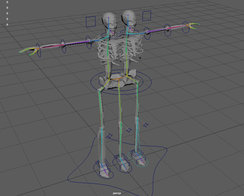
Task: Select the joint atop the left skull
Action: [109, 17]
